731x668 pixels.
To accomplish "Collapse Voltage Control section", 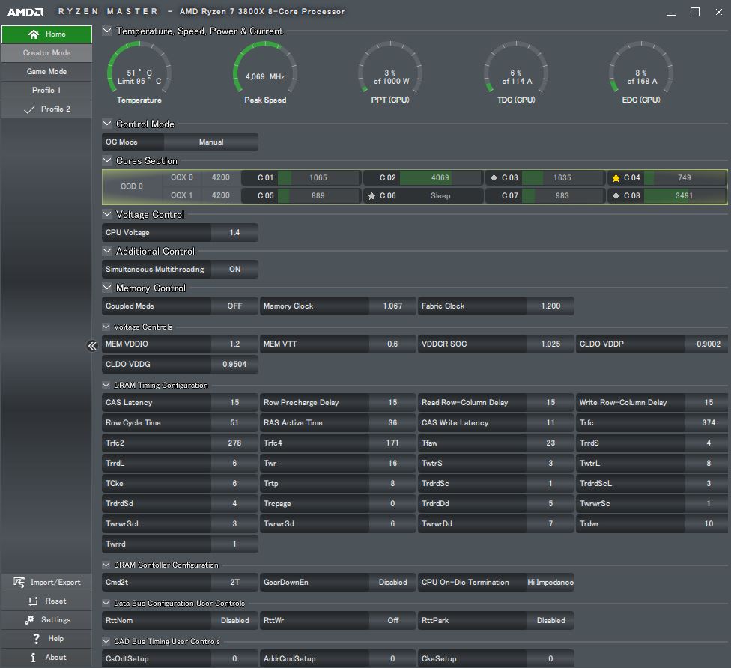I will [x=107, y=214].
